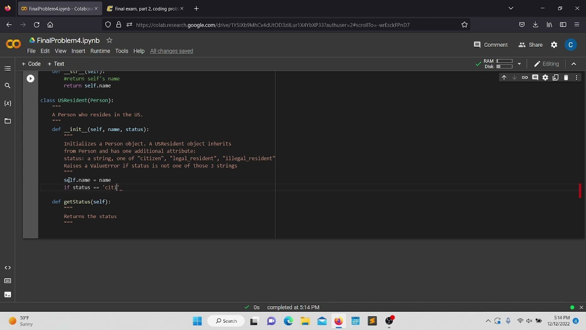Open the command palette icon in sidebar
This screenshot has width=586, height=330.
[7, 281]
